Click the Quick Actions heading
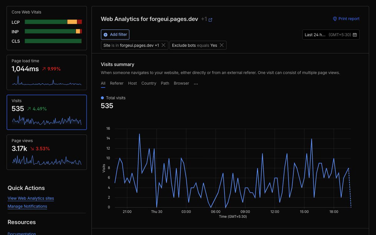376x235 pixels. click(x=26, y=188)
